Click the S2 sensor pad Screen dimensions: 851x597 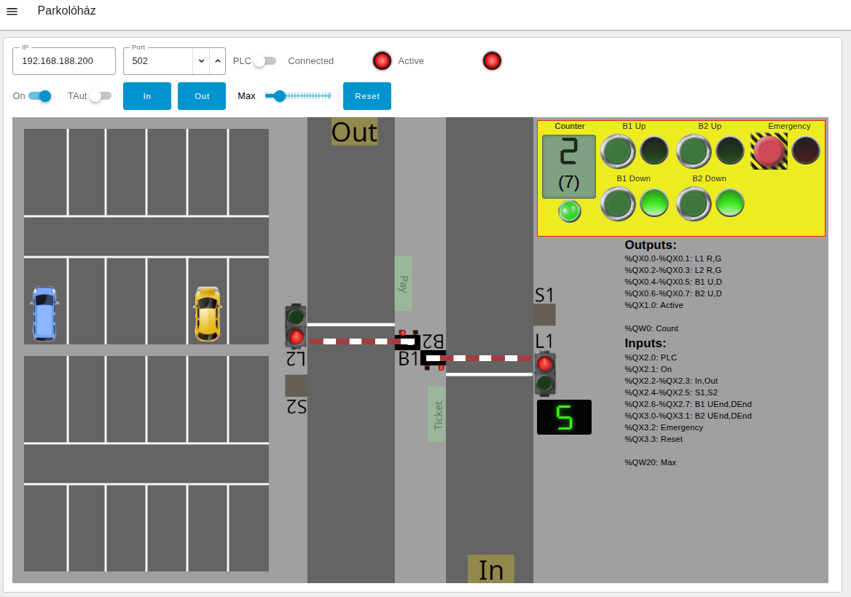(x=297, y=386)
